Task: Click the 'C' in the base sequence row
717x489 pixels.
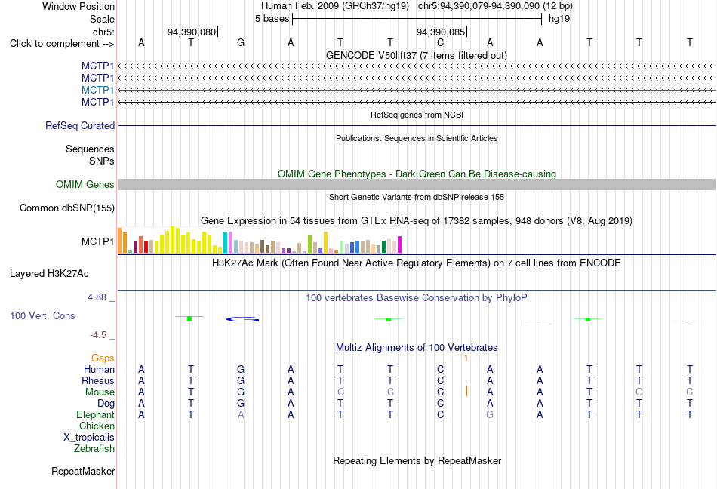Action: (440, 43)
